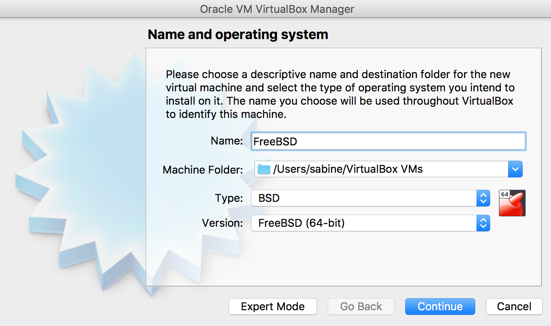This screenshot has width=551, height=326.
Task: Click the Type field stepper arrows
Action: point(483,198)
